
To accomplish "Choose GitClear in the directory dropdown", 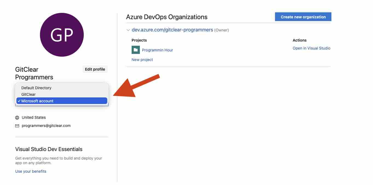I will 28,94.
